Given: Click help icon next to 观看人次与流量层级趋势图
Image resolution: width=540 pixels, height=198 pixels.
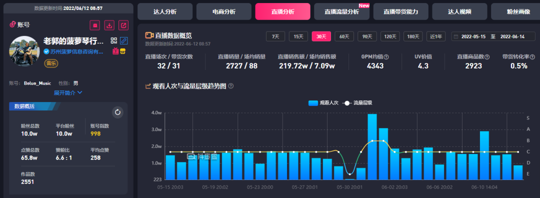Looking at the screenshot, I should (x=230, y=86).
